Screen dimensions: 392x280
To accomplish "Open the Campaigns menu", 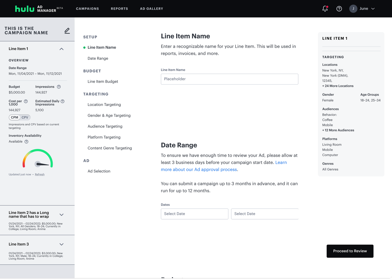I will 87,9.
